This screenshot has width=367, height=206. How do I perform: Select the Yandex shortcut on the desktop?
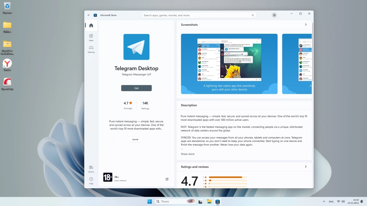(x=7, y=65)
